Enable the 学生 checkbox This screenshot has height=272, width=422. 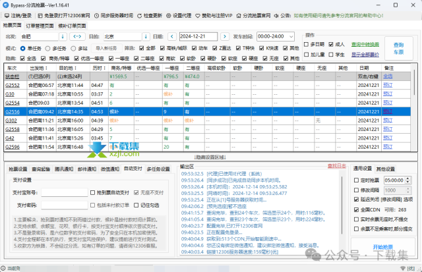pos(331,55)
